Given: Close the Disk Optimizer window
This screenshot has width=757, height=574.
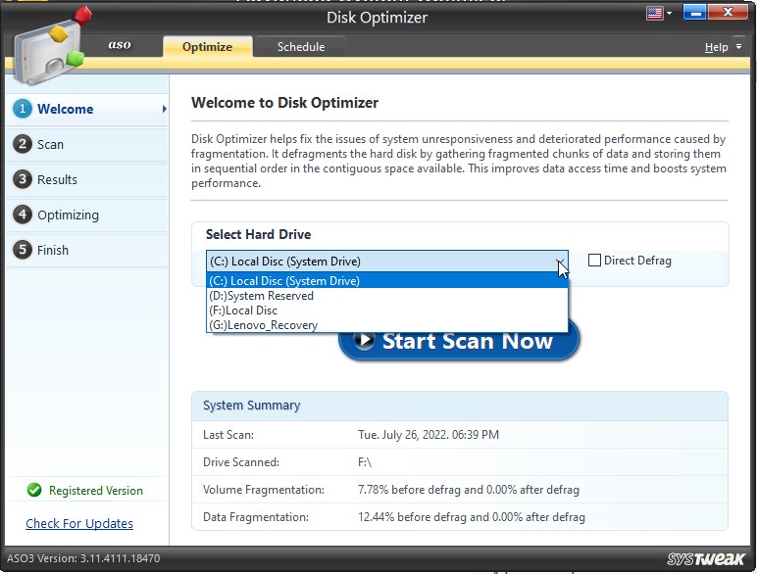Looking at the screenshot, I should [x=728, y=12].
